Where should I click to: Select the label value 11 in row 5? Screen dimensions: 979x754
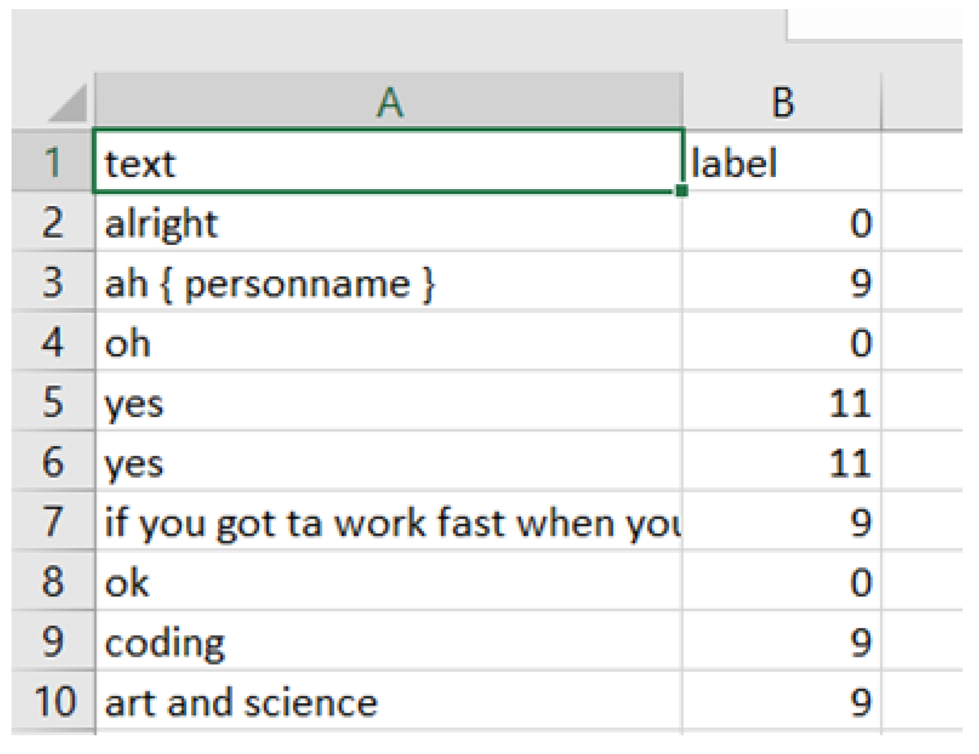coord(781,402)
